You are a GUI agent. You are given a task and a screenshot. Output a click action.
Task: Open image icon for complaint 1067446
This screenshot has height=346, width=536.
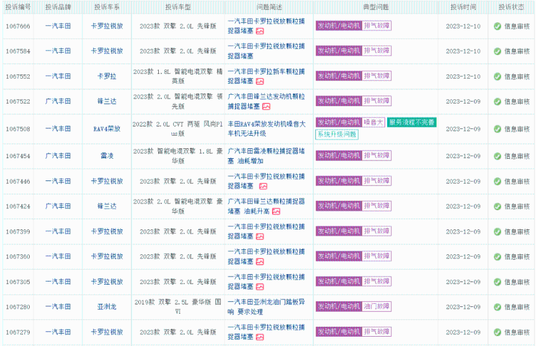click(263, 186)
